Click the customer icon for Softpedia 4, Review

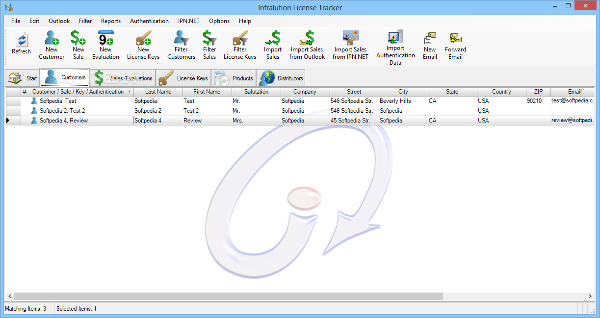coord(34,121)
